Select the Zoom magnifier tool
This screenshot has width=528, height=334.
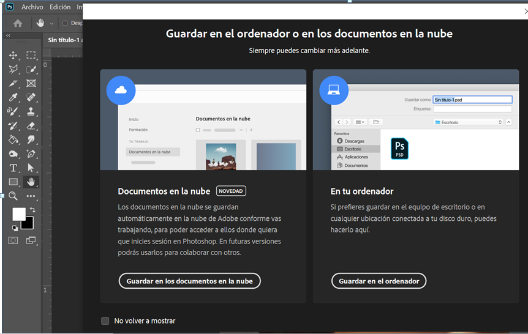tap(13, 196)
